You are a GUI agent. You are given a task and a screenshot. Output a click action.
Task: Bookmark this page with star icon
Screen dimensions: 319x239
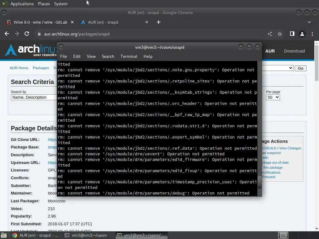pyautogui.click(x=280, y=34)
